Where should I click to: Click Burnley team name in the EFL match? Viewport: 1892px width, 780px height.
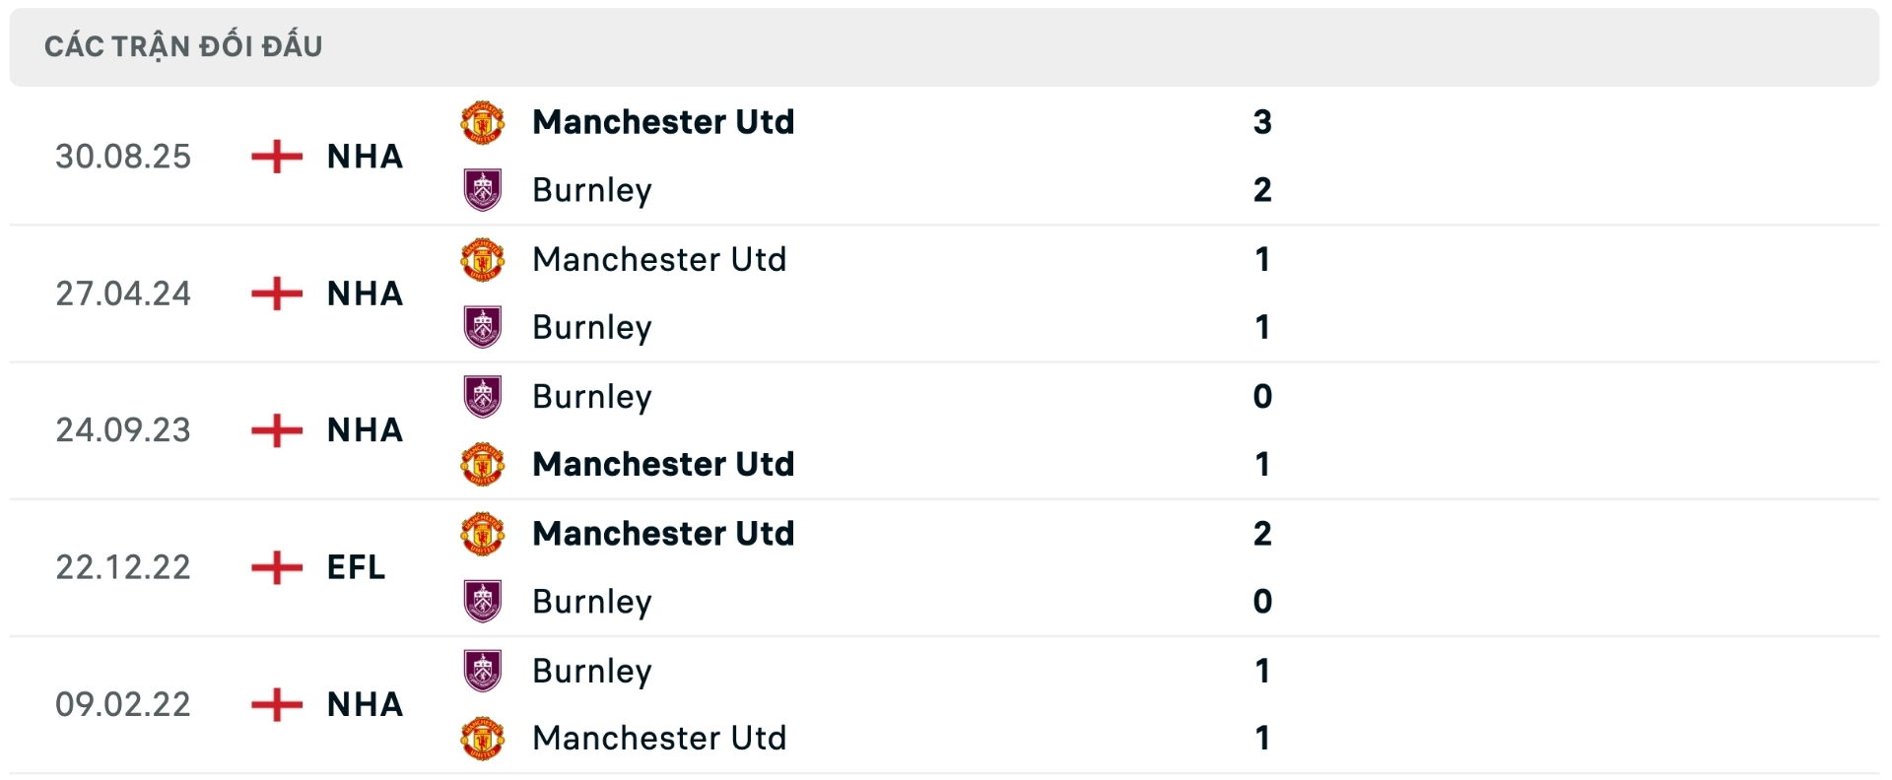point(591,601)
